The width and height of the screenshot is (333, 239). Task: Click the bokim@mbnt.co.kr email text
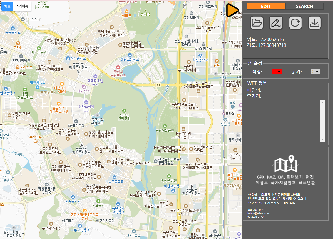click(258, 214)
